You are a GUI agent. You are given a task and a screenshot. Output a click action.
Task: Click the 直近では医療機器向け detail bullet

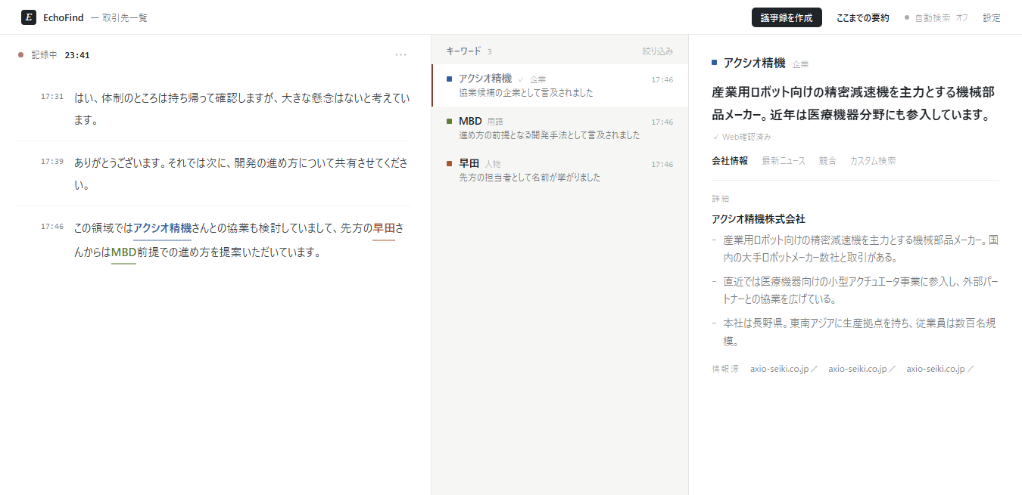pos(855,289)
